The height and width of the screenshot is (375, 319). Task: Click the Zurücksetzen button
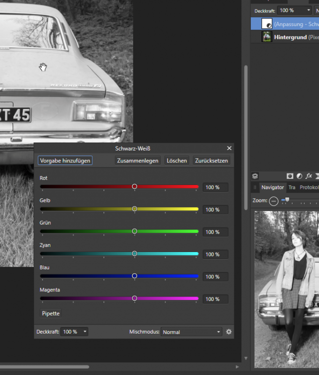pos(211,160)
